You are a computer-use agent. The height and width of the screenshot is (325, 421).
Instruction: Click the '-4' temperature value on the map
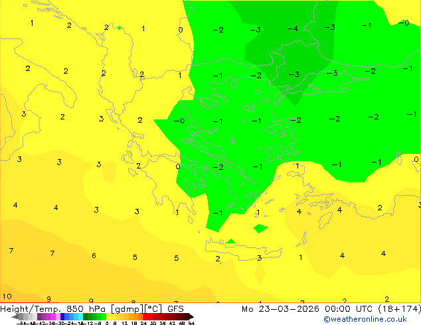click(292, 29)
